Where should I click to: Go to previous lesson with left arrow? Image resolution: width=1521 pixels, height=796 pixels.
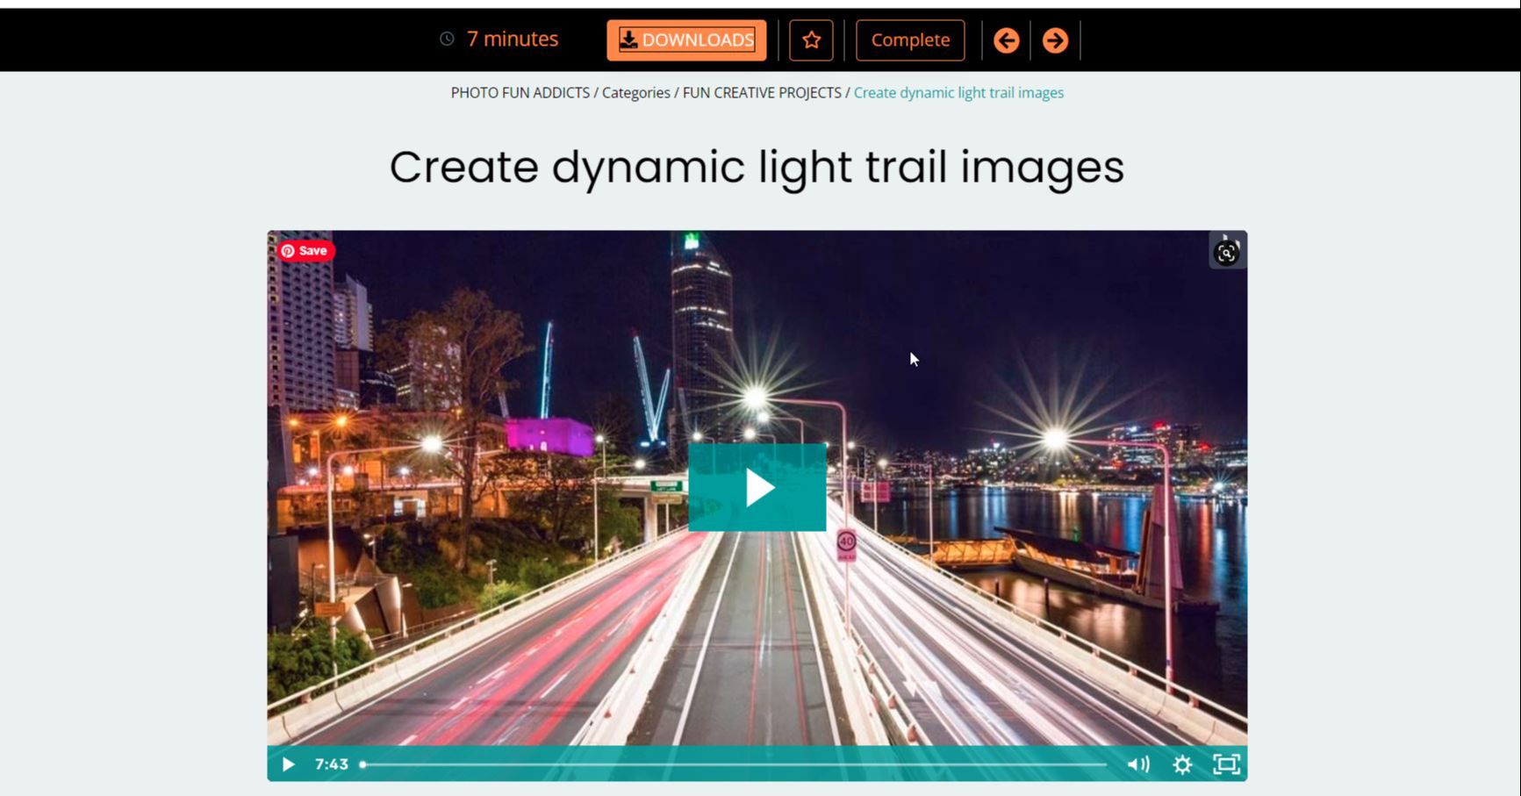(1007, 40)
